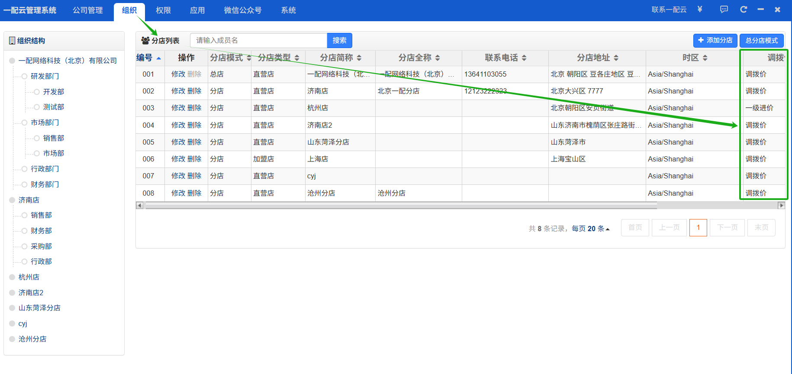Click 修改 for row 002
792x374 pixels.
178,91
